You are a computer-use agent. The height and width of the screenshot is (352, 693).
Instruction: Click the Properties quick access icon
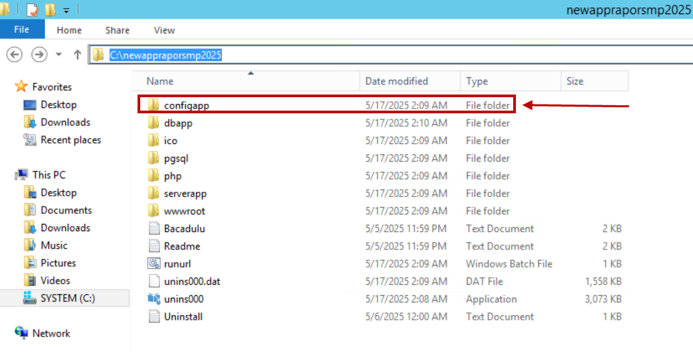click(x=32, y=9)
